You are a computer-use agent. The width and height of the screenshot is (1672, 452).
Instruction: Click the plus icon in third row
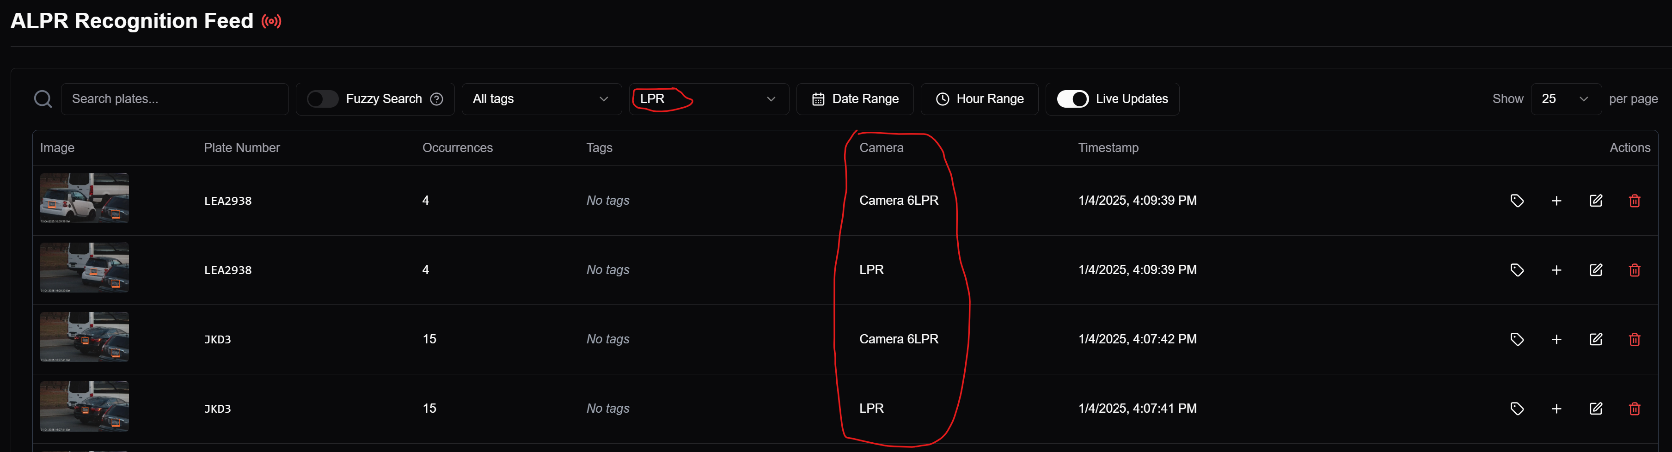point(1556,340)
